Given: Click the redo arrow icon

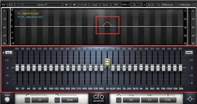Looking at the screenshot, I should 19,5.
